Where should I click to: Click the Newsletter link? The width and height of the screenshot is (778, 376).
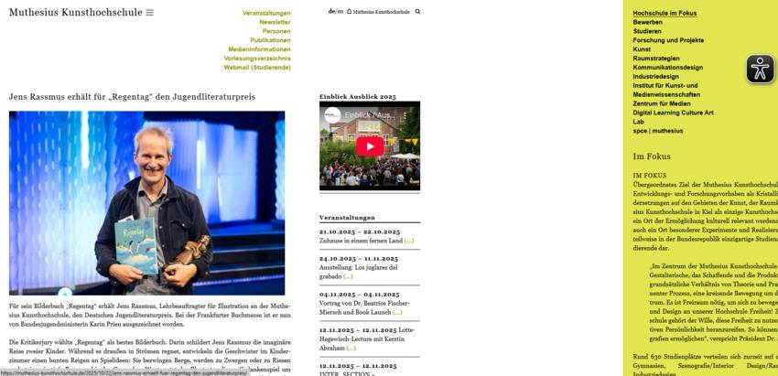(275, 22)
